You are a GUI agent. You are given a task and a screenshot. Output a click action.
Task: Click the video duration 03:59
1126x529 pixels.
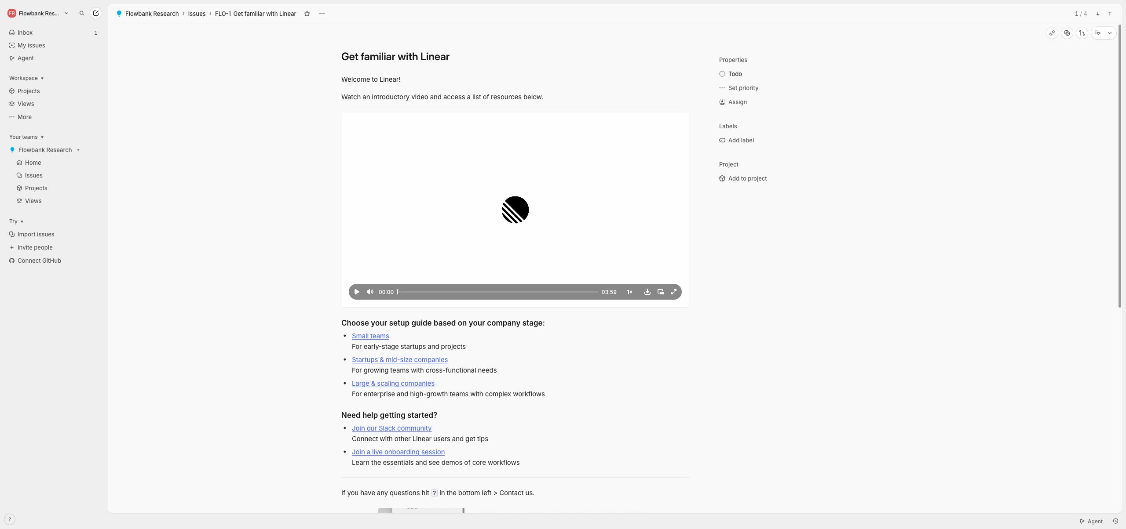[x=609, y=292]
